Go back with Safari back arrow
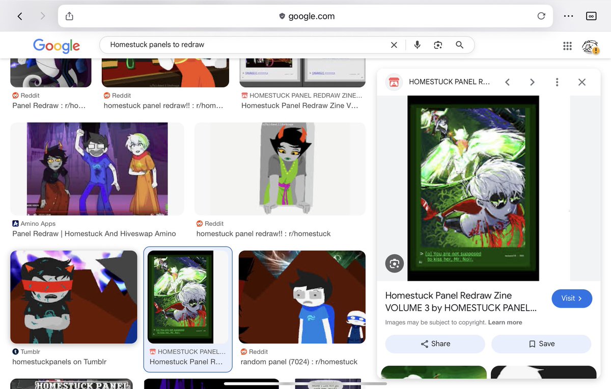 pos(20,16)
